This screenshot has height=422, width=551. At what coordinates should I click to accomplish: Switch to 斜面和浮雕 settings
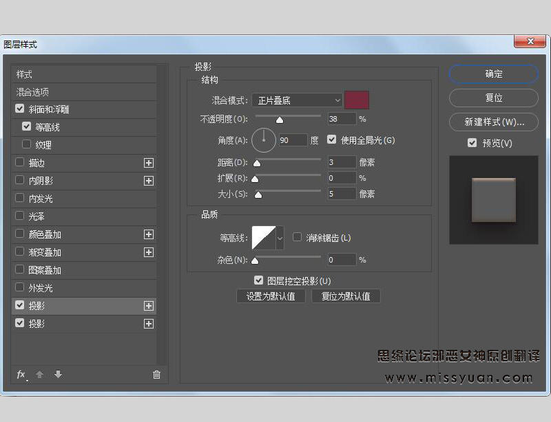(48, 109)
